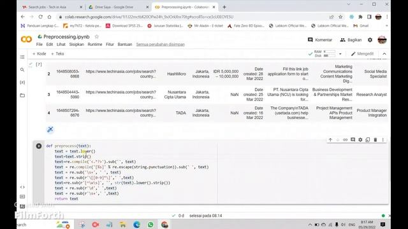Click the TADA company cell

click(x=180, y=113)
